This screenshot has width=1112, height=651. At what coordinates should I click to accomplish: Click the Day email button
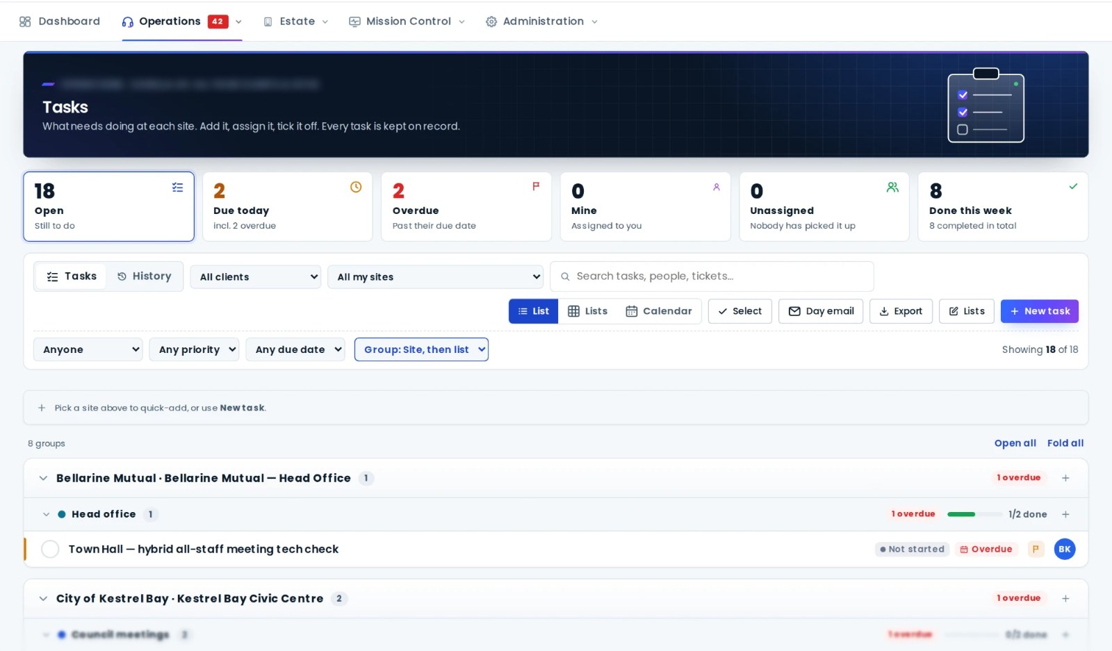(x=821, y=311)
